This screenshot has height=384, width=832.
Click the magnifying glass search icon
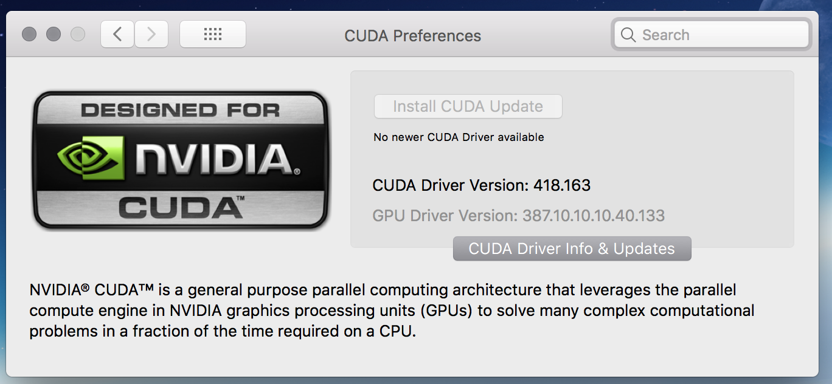(628, 35)
